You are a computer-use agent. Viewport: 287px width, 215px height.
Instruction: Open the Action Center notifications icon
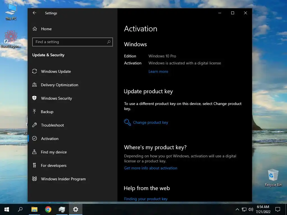coord(278,209)
